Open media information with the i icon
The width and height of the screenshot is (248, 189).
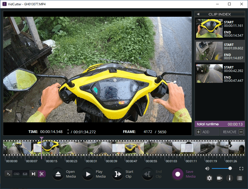pyautogui.click(x=230, y=178)
